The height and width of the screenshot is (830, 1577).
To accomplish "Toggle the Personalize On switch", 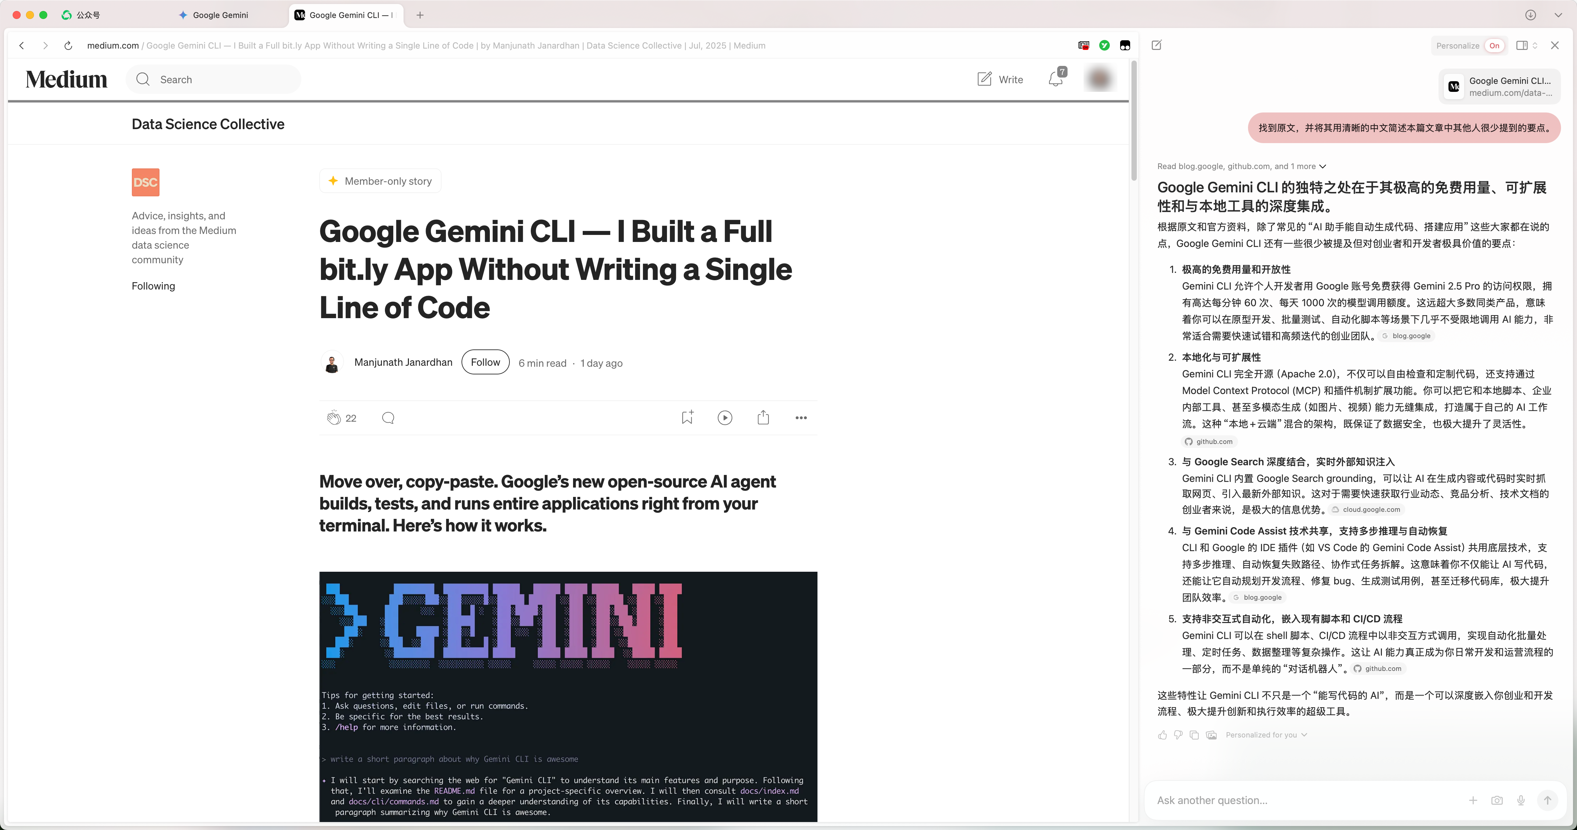I will coord(1494,45).
